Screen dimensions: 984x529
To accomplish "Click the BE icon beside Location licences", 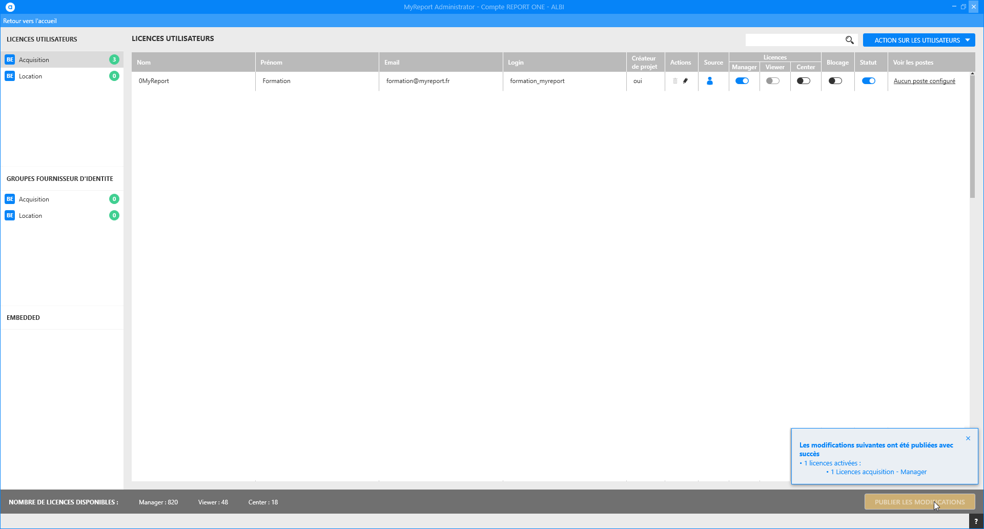I will coord(10,76).
